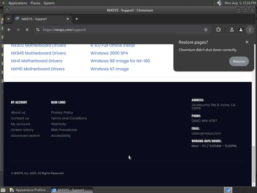Image resolution: width=257 pixels, height=193 pixels.
Task: Open My account footer link
Action: click(x=21, y=124)
